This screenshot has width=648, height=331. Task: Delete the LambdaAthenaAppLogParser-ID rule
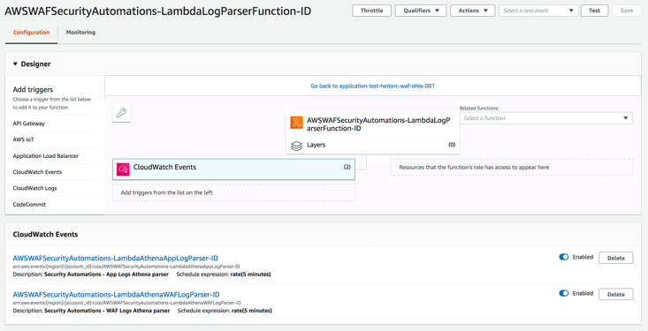tap(616, 258)
